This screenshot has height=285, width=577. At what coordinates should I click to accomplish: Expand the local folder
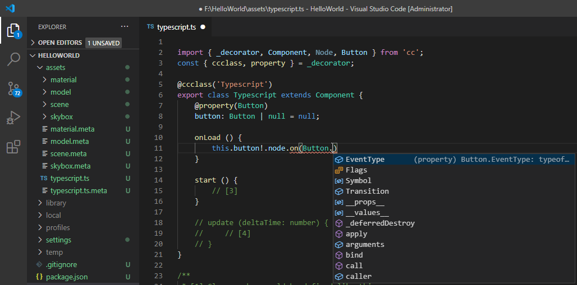coord(40,215)
